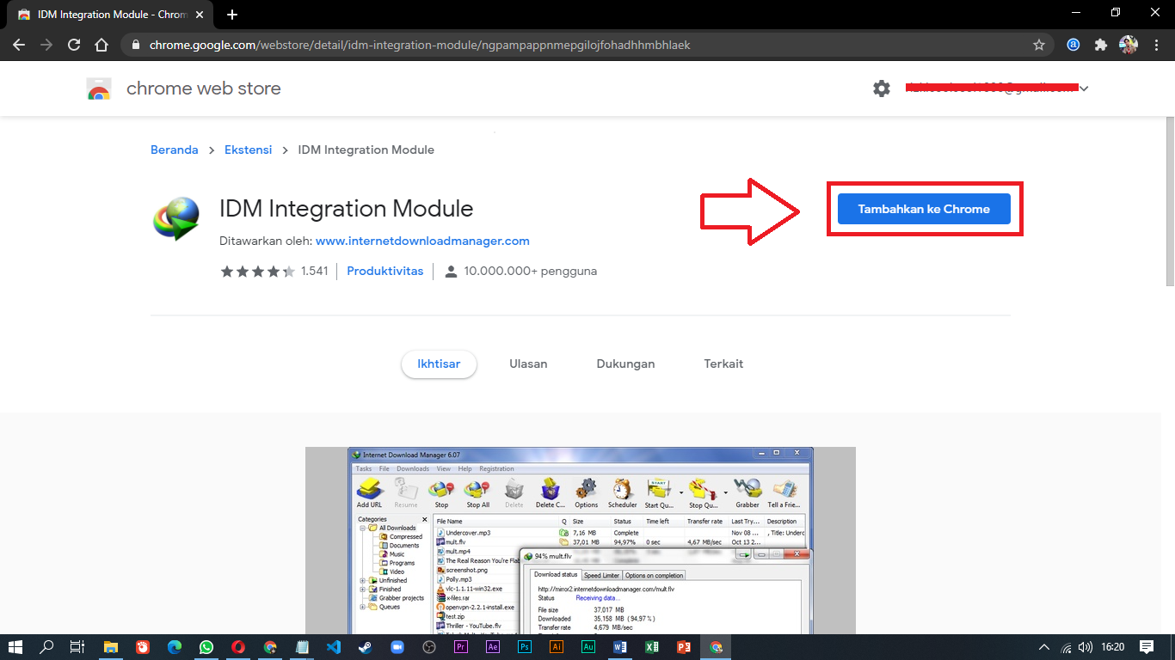The height and width of the screenshot is (660, 1175).
Task: Click the Chrome Web Store logo
Action: [x=99, y=89]
